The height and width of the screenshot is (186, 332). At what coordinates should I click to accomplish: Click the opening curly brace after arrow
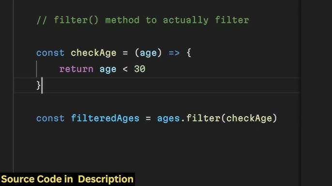coord(189,53)
